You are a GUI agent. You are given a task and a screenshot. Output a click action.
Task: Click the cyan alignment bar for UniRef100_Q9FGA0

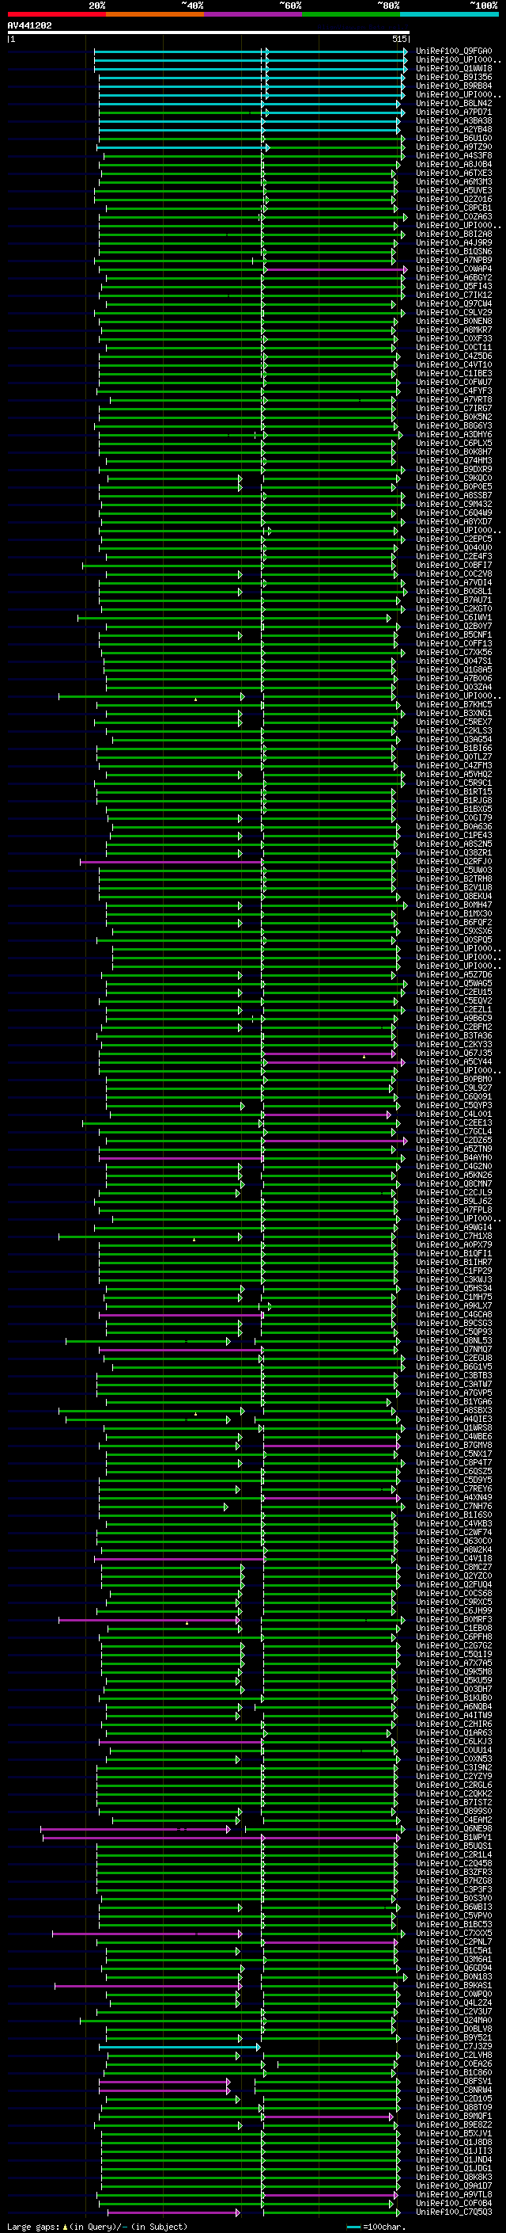tap(250, 51)
